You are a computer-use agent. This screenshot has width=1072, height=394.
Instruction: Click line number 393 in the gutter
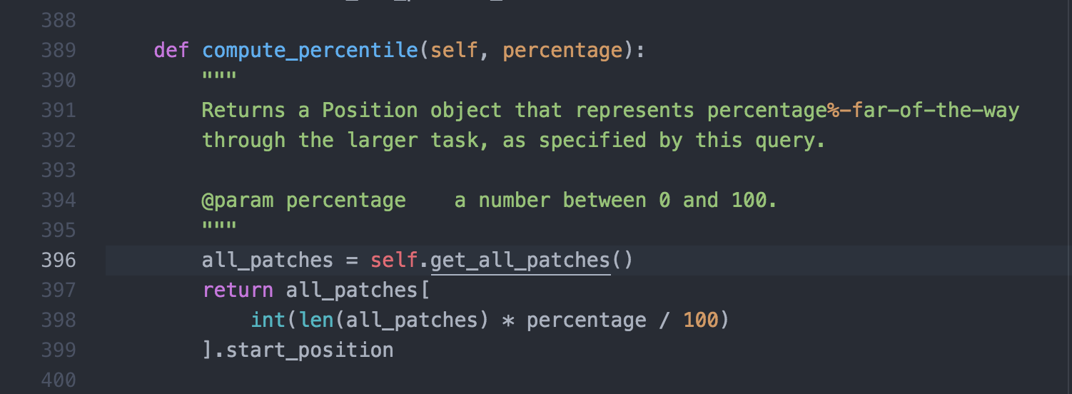click(59, 170)
